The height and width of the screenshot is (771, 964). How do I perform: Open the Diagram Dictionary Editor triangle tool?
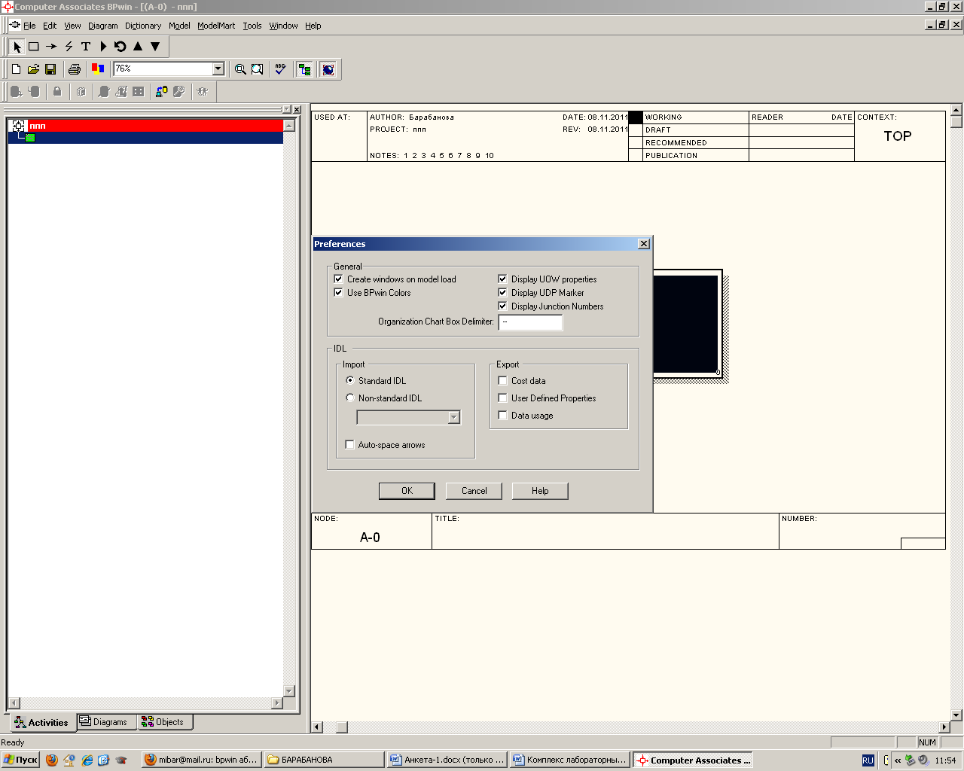[103, 47]
